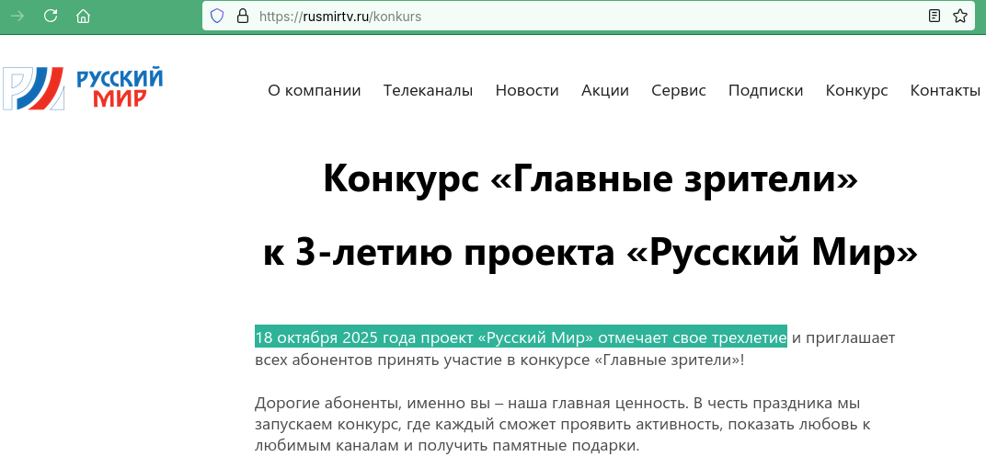The height and width of the screenshot is (457, 986).
Task: Open the «Контакты» page
Action: pyautogui.click(x=946, y=90)
